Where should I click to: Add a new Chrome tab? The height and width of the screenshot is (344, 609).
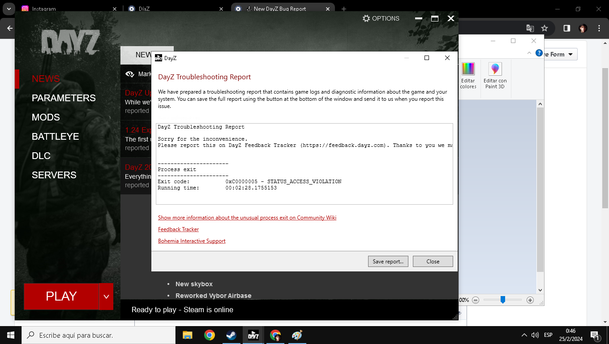tap(344, 9)
